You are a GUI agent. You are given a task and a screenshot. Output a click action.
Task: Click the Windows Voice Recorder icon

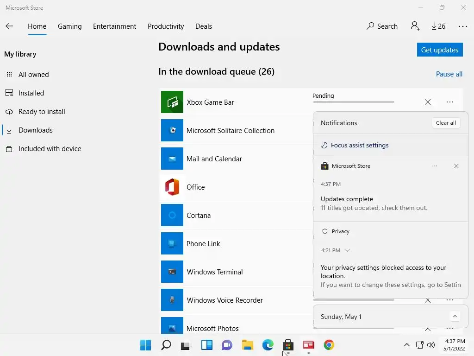(172, 300)
